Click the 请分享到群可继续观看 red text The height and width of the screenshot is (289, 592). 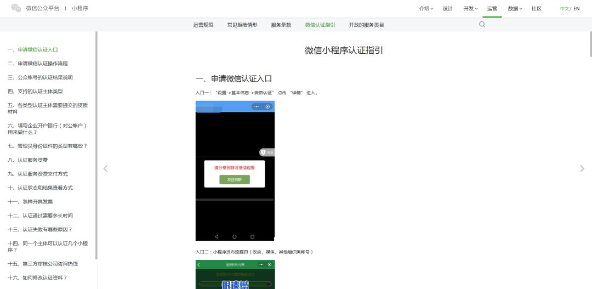point(235,168)
